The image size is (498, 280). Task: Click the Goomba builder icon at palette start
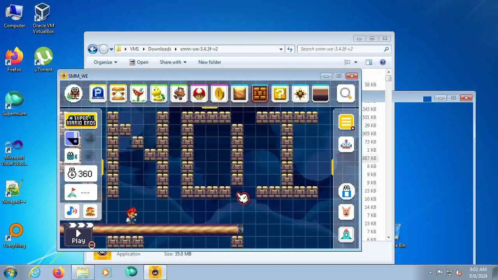pyautogui.click(x=74, y=93)
